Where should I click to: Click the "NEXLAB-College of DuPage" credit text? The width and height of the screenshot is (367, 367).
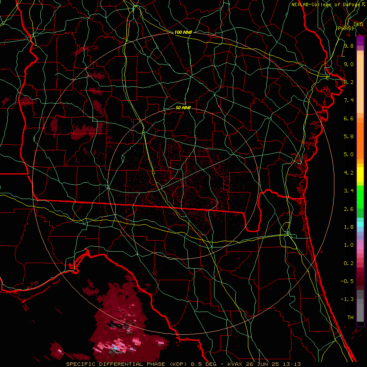[325, 4]
